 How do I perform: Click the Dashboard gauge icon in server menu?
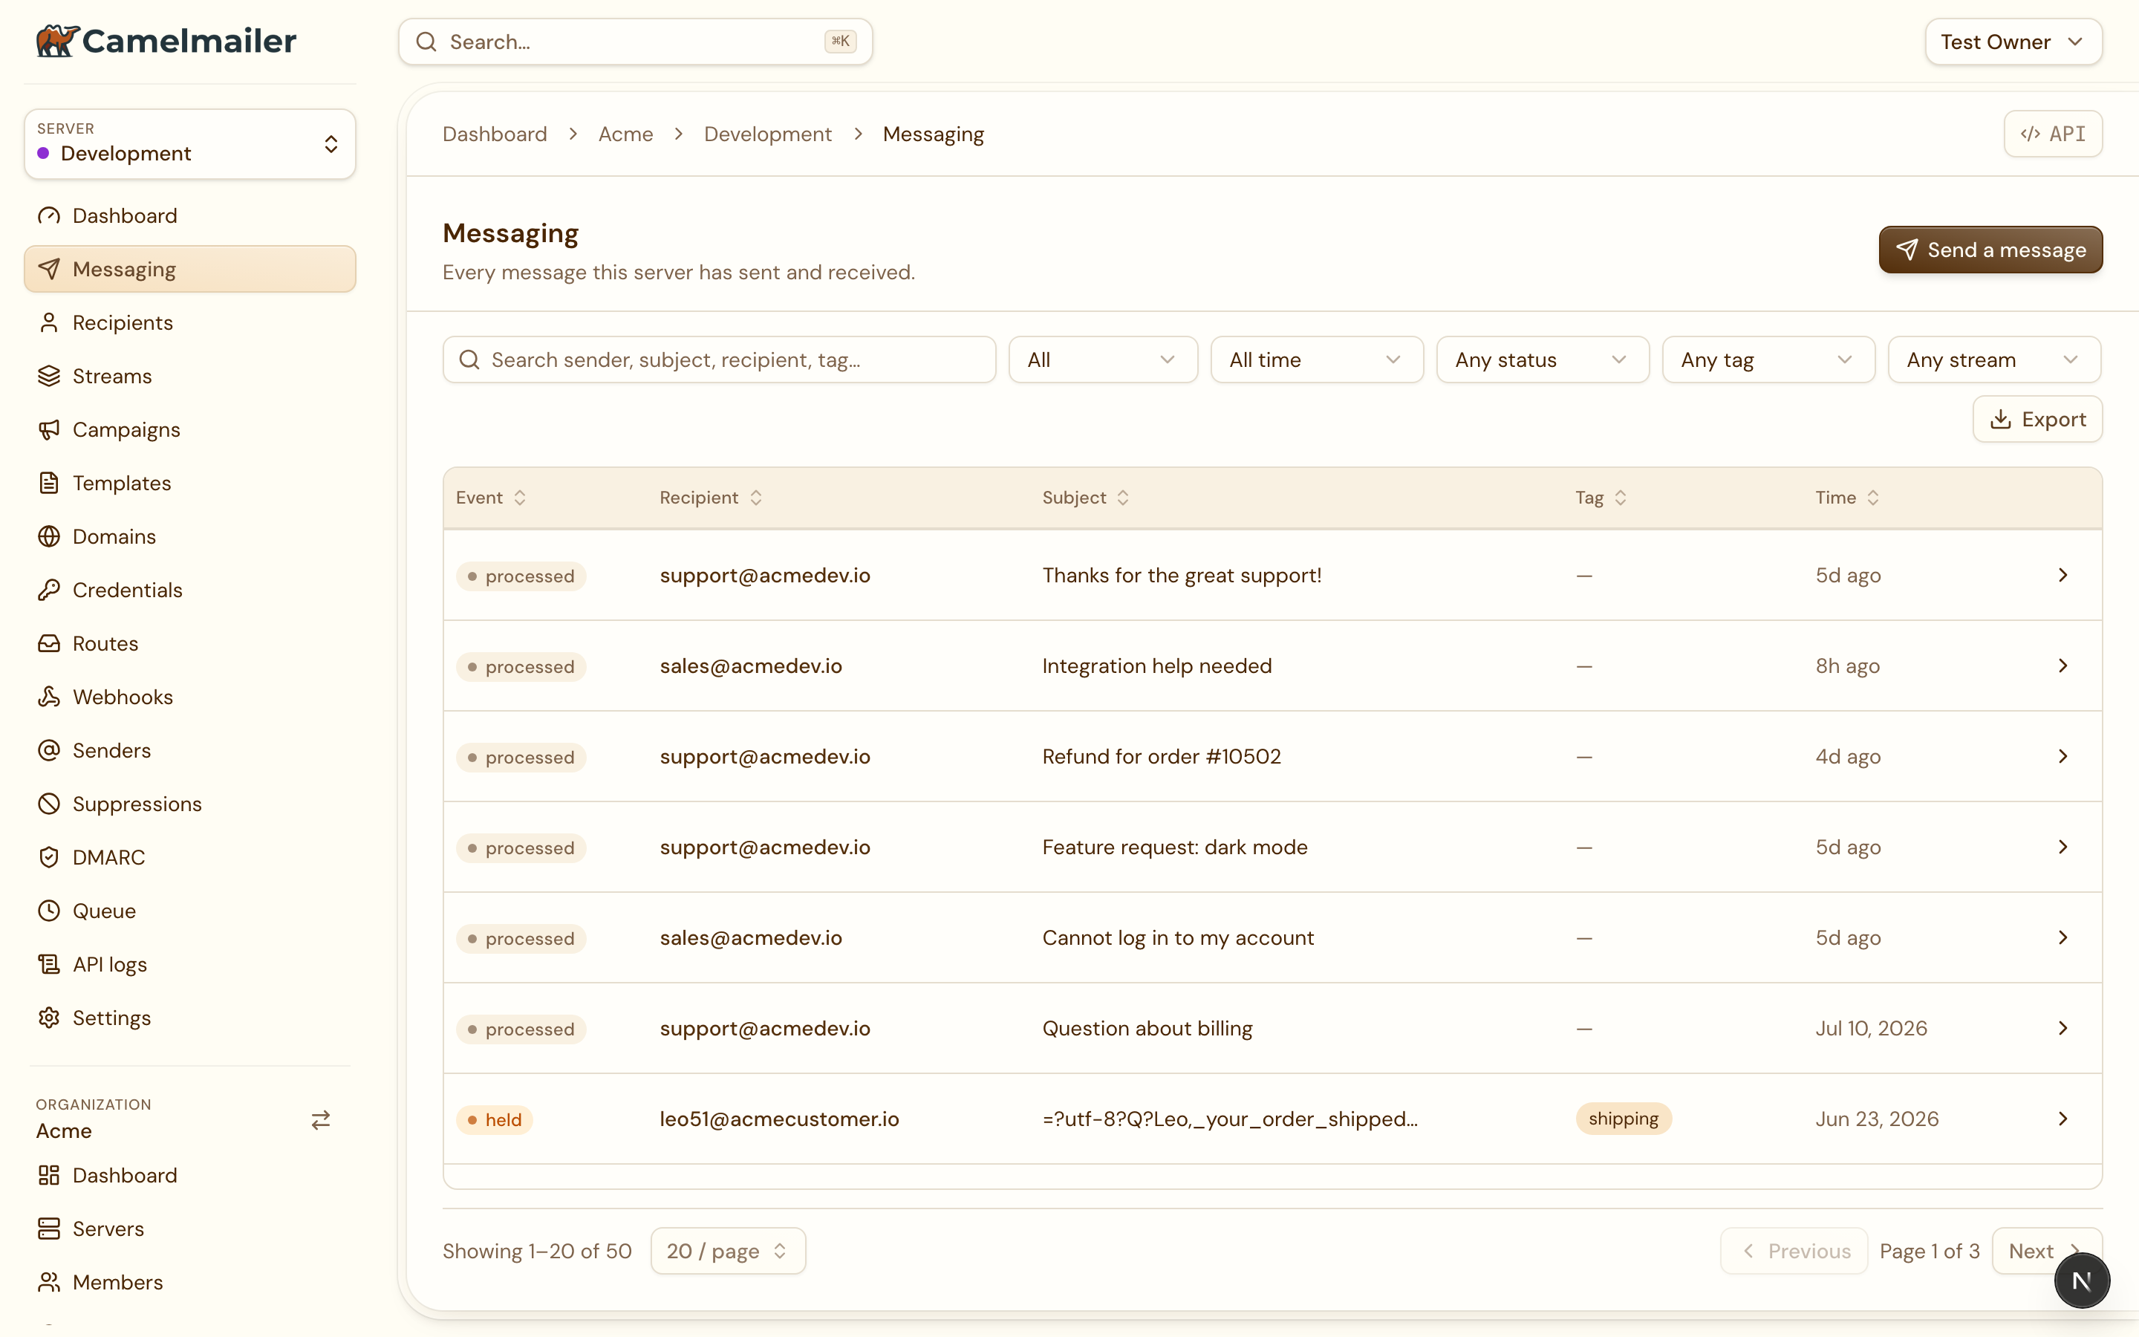(48, 215)
